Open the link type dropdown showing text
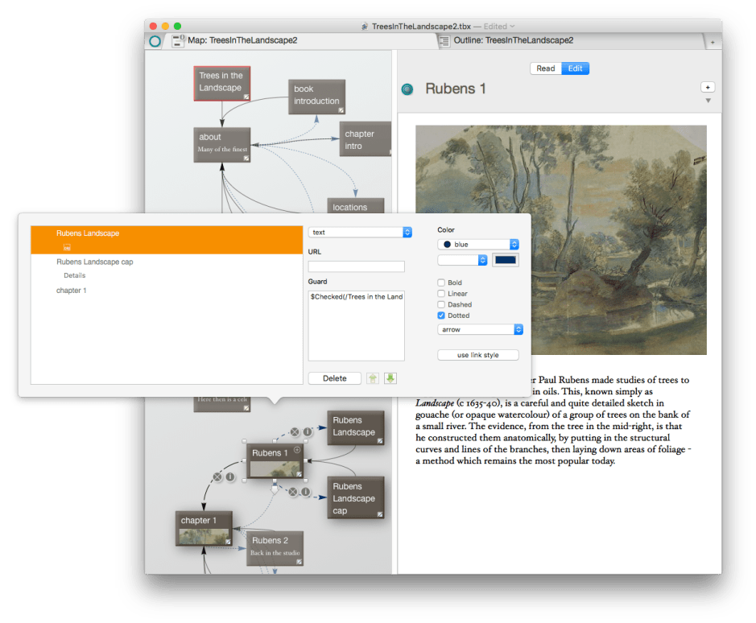756x623 pixels. [360, 232]
